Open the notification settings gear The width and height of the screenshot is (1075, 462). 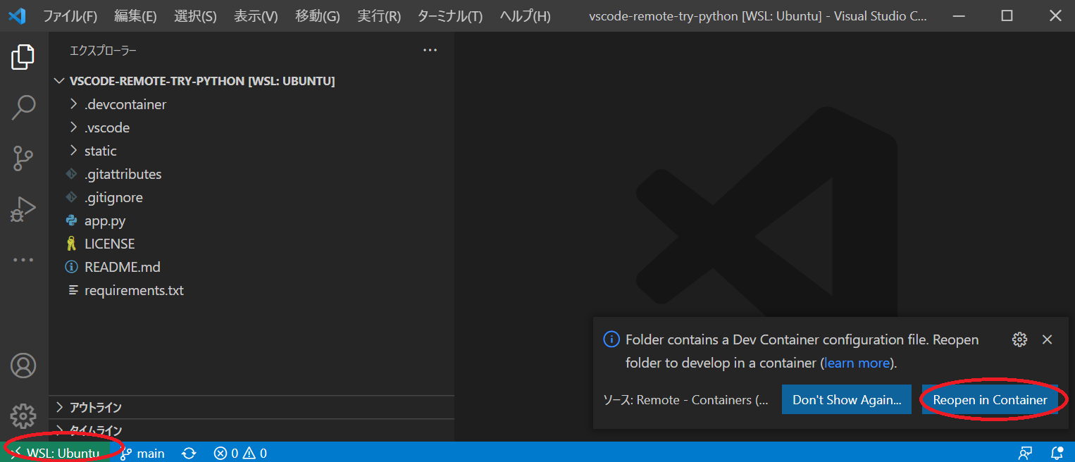pyautogui.click(x=1019, y=339)
